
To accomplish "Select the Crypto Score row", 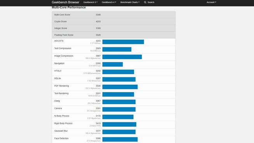I will (114, 21).
